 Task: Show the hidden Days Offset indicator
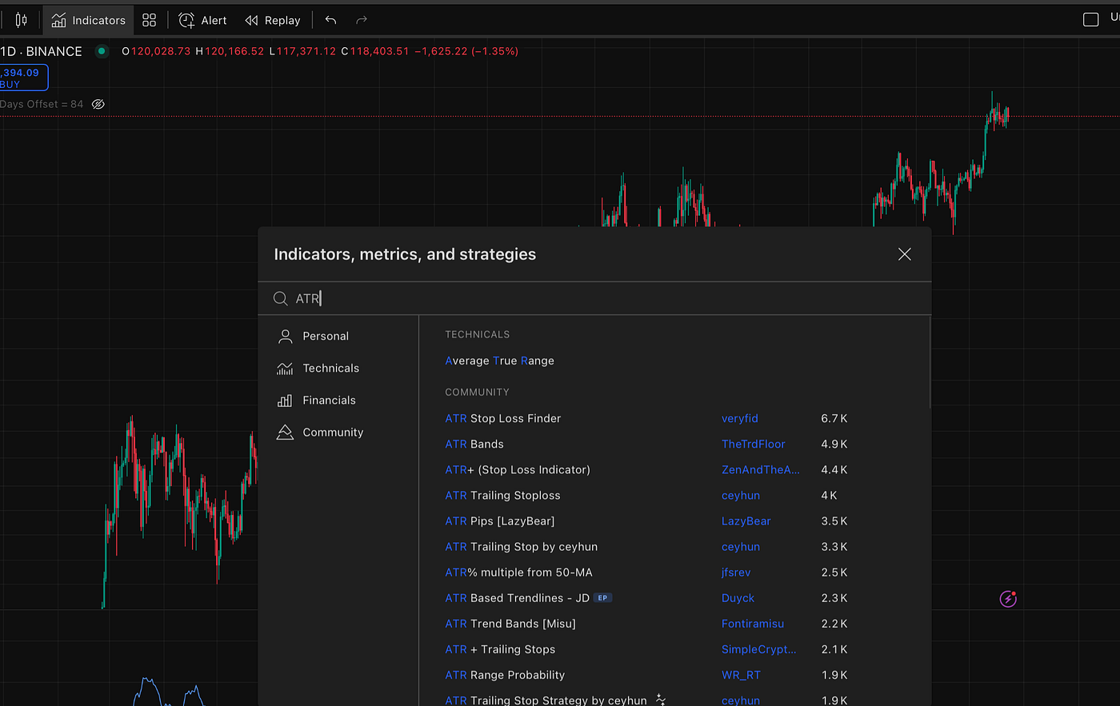(98, 104)
